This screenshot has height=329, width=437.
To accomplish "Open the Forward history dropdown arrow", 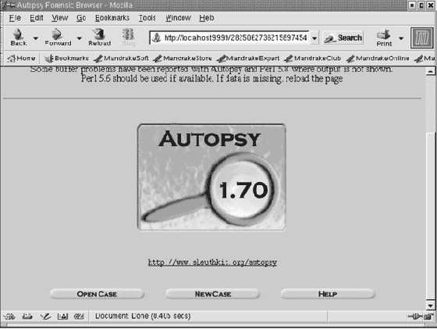I will pyautogui.click(x=80, y=38).
